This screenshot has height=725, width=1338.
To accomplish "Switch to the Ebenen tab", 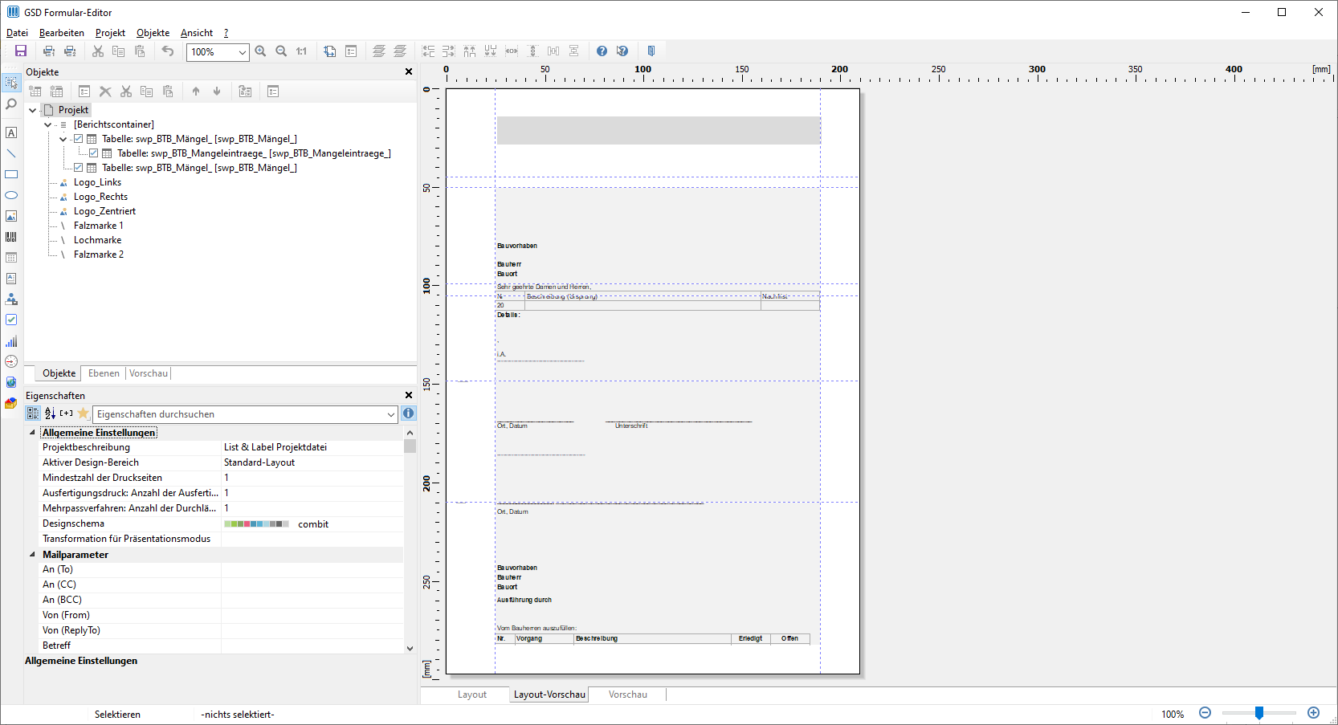I will click(104, 373).
